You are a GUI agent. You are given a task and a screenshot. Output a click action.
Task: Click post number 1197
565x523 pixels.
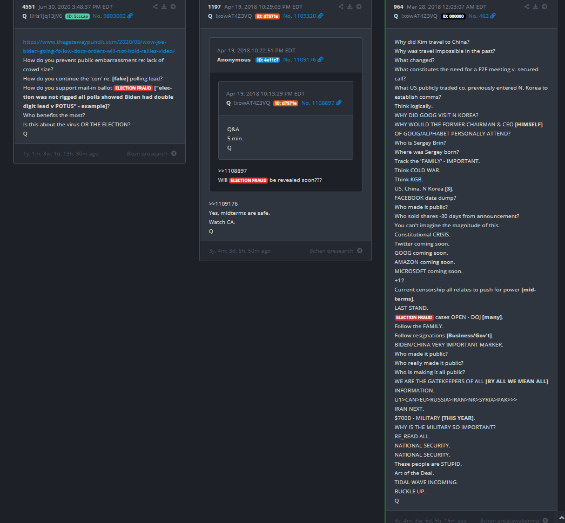[214, 6]
